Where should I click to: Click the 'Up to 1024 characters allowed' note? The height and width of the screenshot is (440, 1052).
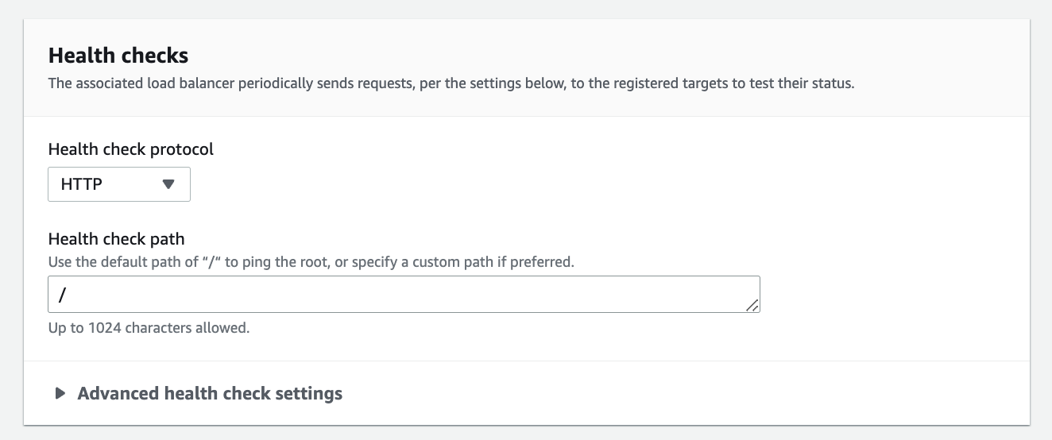point(149,327)
